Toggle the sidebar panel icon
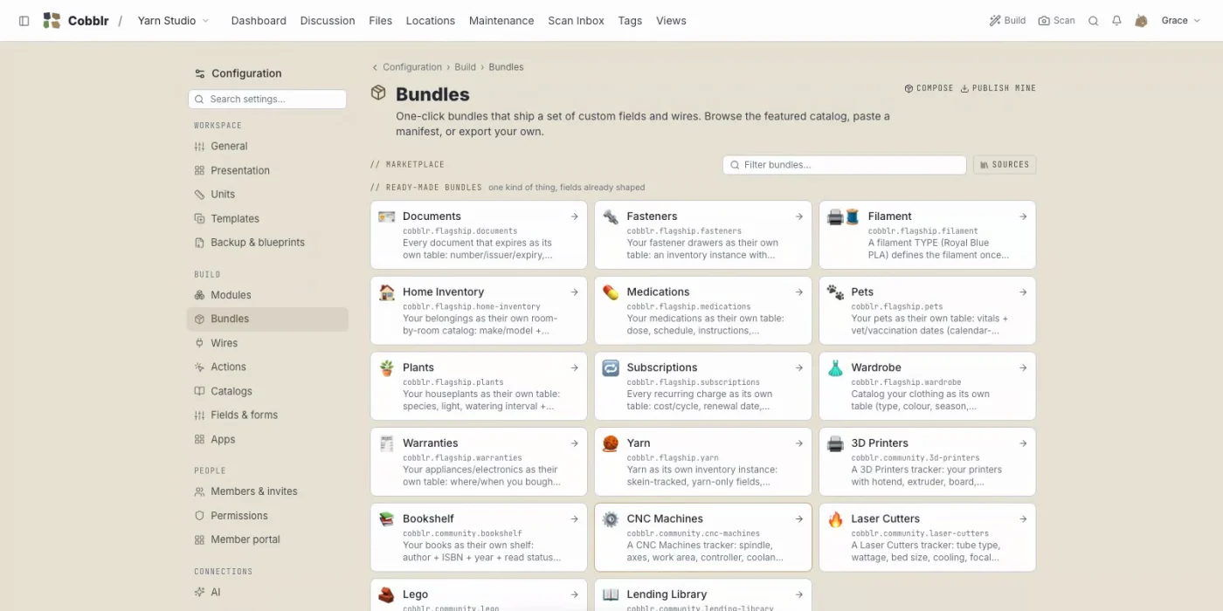This screenshot has width=1223, height=611. tap(24, 21)
